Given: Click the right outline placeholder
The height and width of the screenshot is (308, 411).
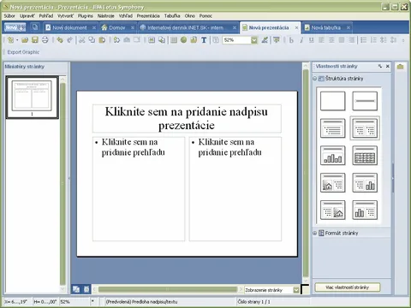Looking at the screenshot, I should coord(235,189).
